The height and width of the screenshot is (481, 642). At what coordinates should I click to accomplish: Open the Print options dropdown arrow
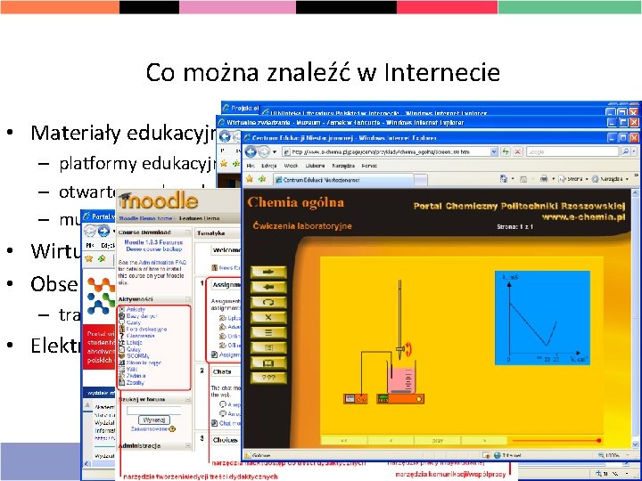(553, 179)
